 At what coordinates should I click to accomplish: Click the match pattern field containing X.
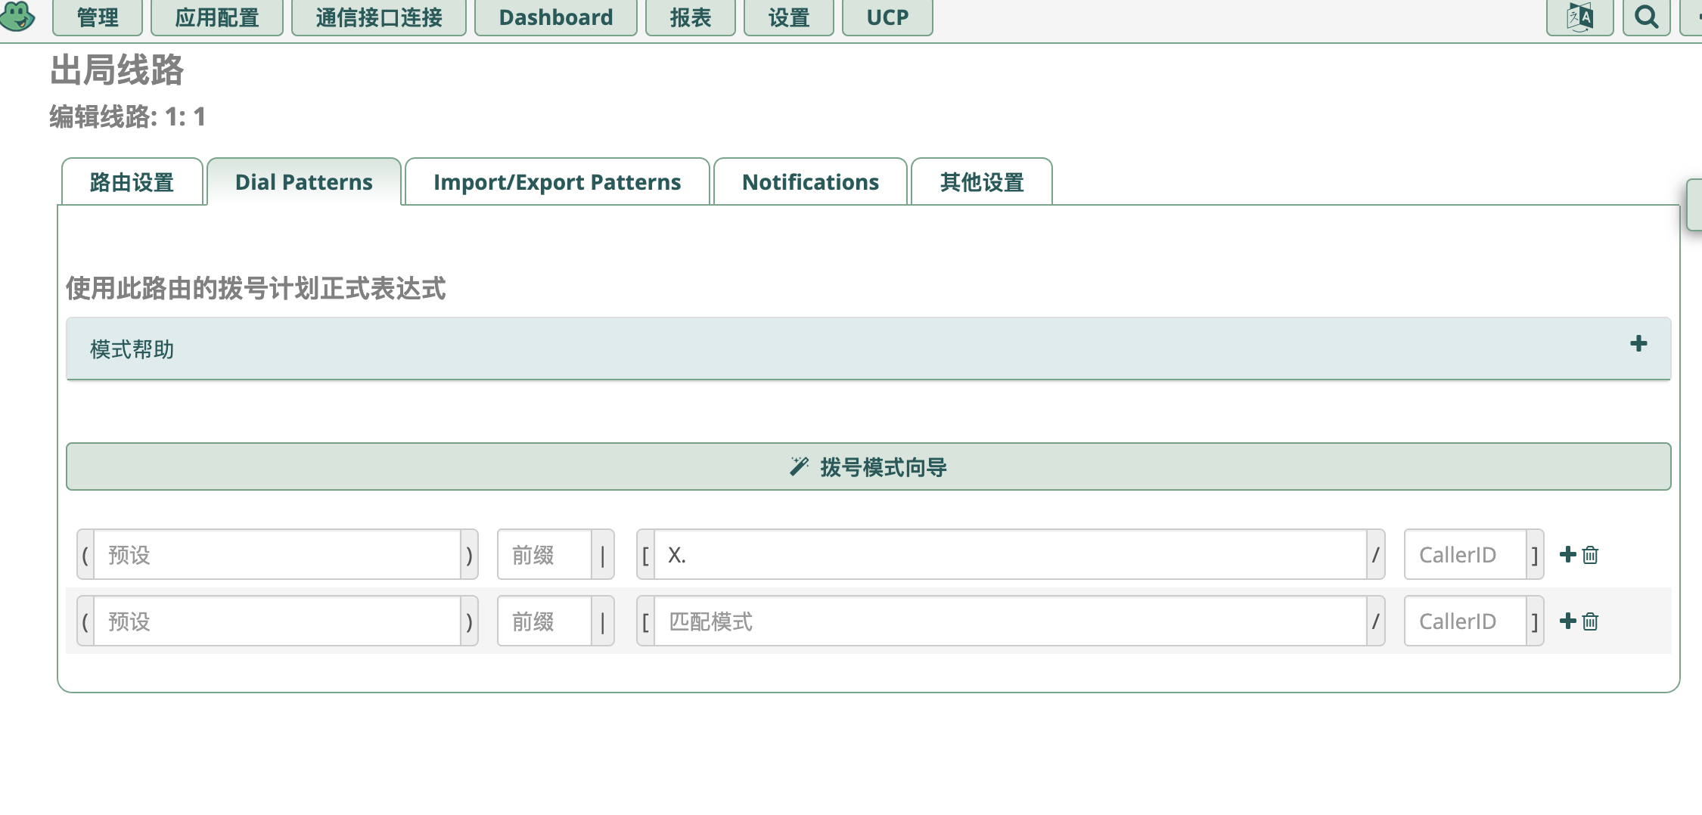click(x=1010, y=554)
